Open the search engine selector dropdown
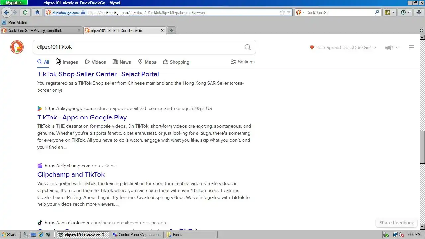425x239 pixels. [x=300, y=13]
